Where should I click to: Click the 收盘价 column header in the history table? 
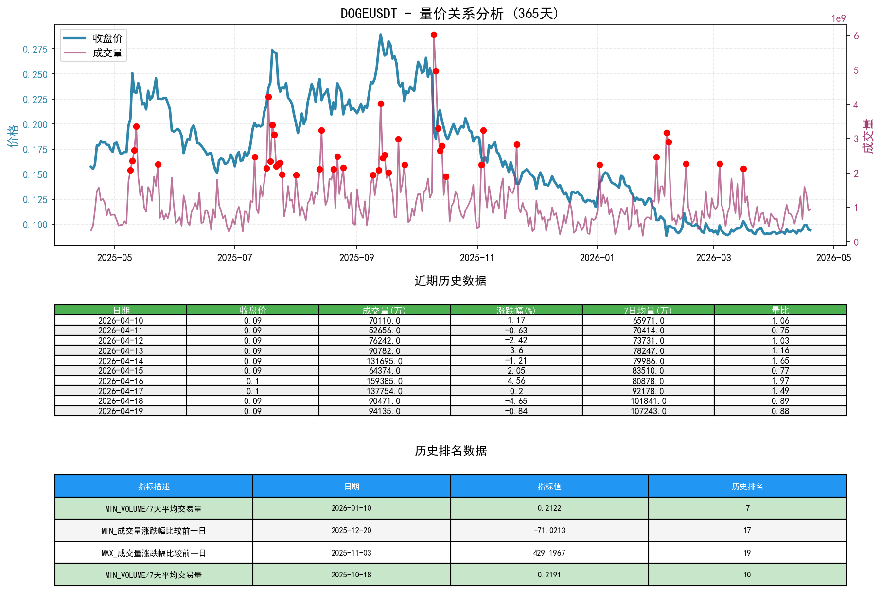(x=253, y=310)
